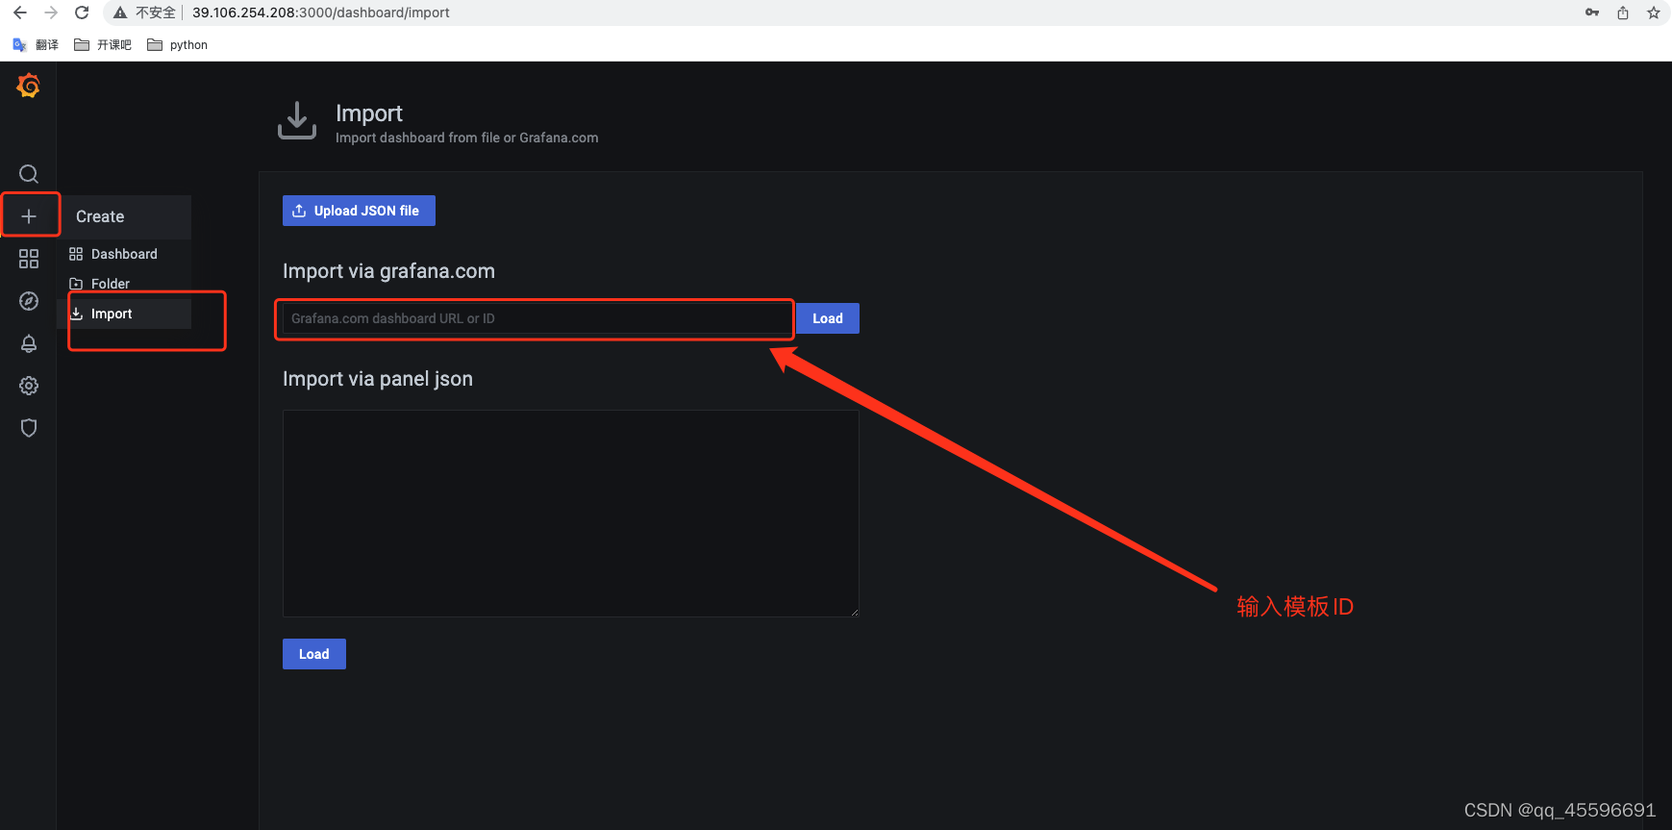Click Load below the panel json box
This screenshot has width=1672, height=830.
click(314, 654)
